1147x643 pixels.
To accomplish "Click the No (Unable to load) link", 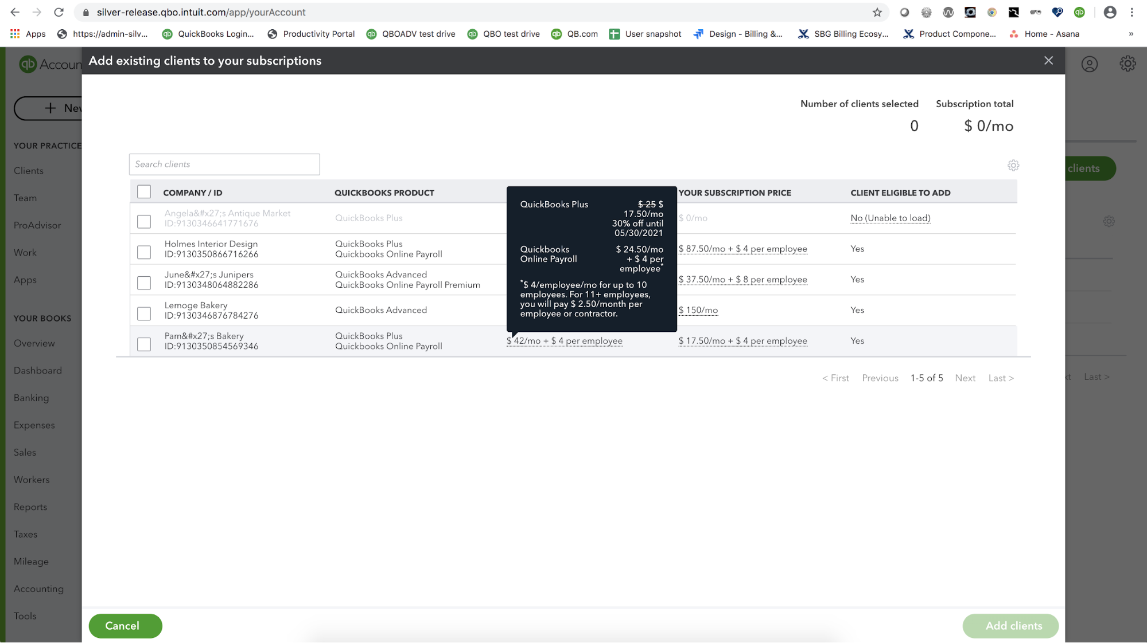I will pos(890,218).
